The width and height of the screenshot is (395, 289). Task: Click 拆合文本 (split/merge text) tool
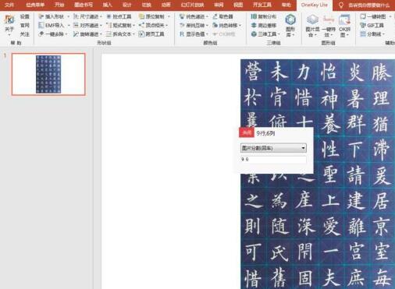coord(119,34)
